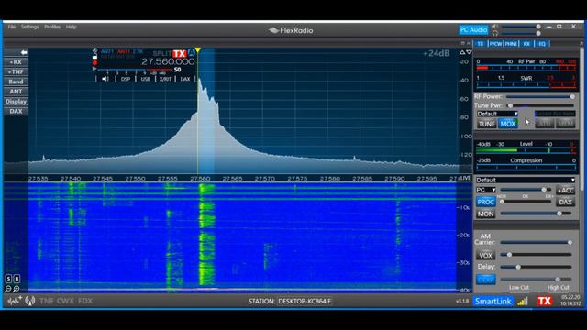Click the RF Power slider
587x330 pixels.
539,96
